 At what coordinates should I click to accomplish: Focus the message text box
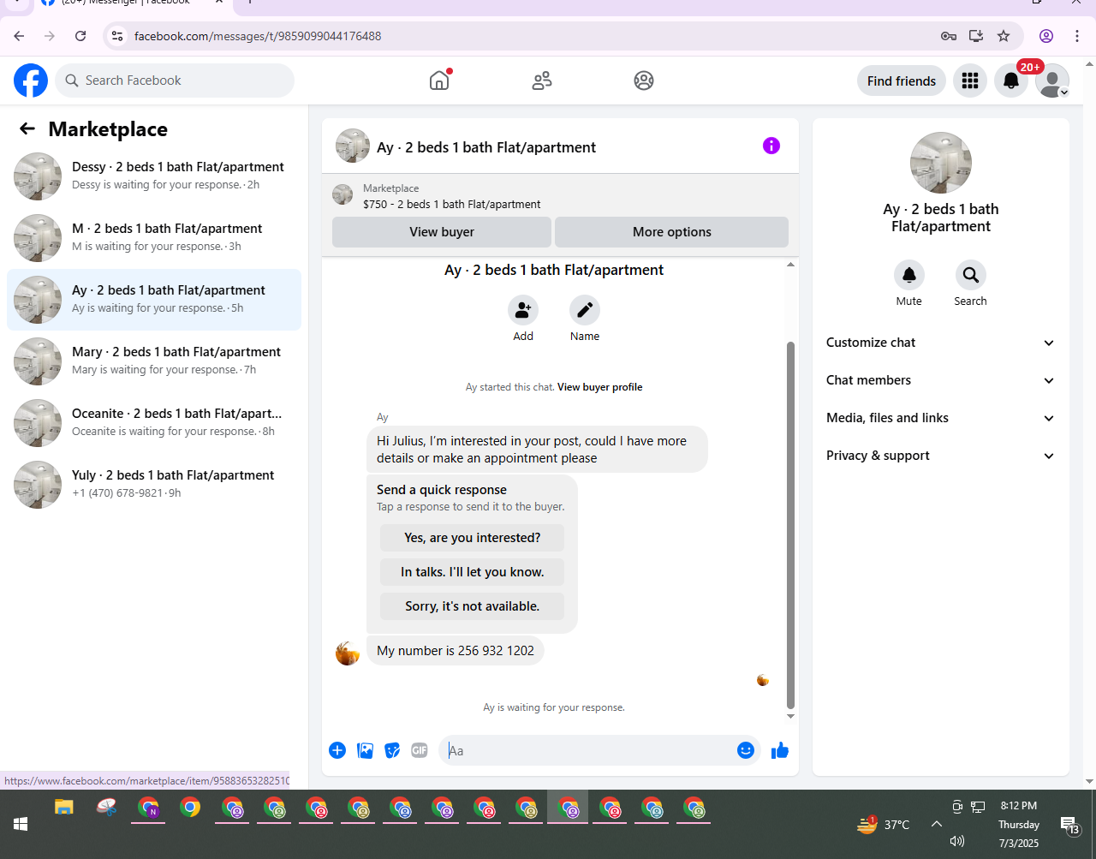(x=589, y=751)
